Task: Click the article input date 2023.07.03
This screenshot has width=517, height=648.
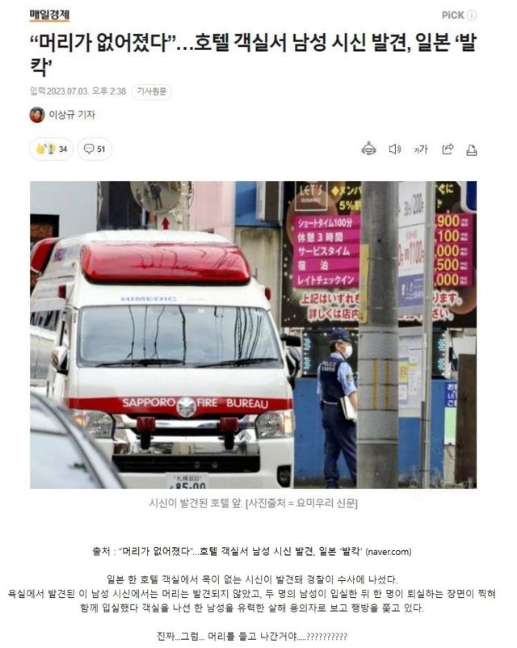Action: pyautogui.click(x=68, y=91)
